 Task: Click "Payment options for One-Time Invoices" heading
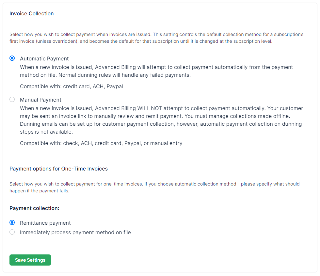click(58, 169)
